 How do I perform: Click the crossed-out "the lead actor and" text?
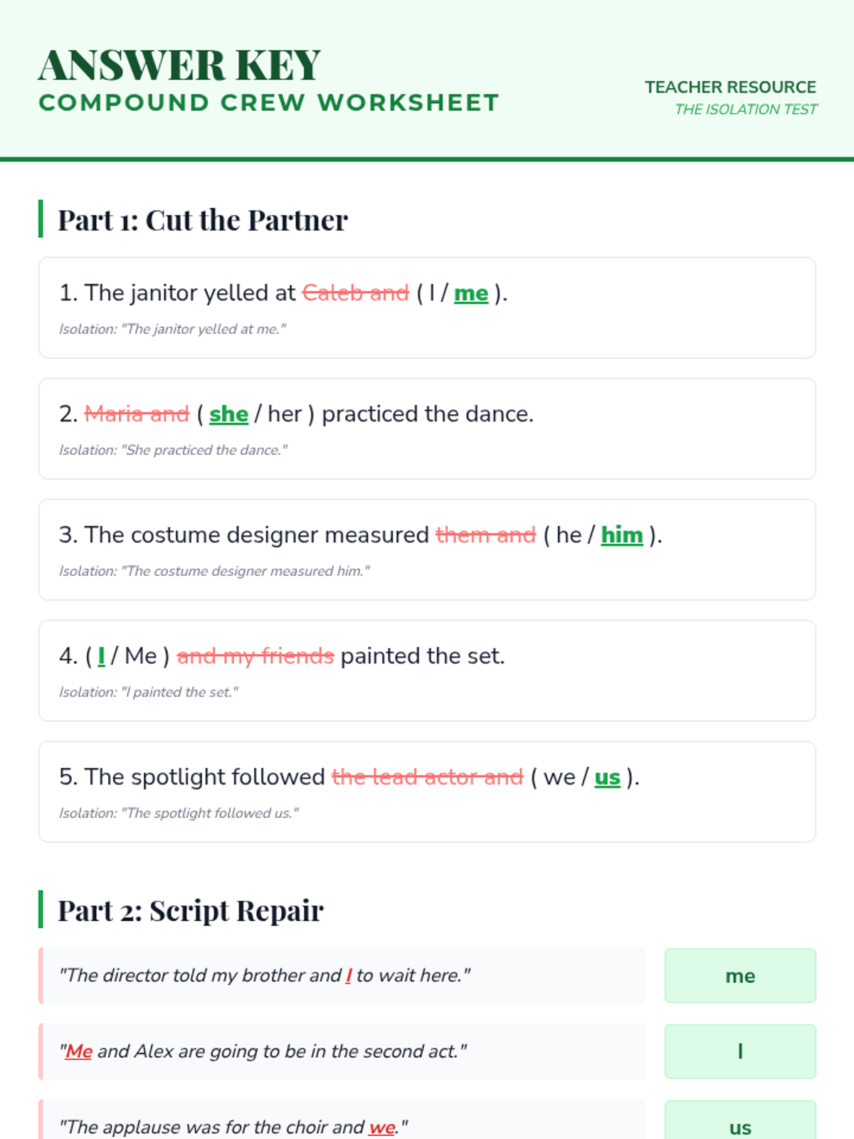427,777
